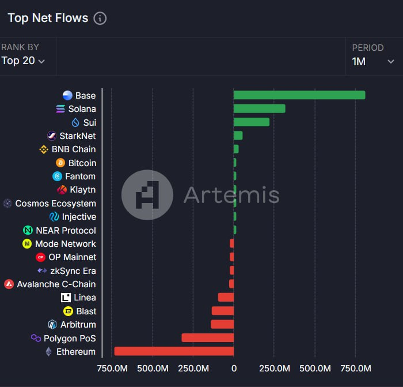The image size is (403, 387).
Task: Click the Cosmos Ecosystem label text
Action: click(55, 204)
